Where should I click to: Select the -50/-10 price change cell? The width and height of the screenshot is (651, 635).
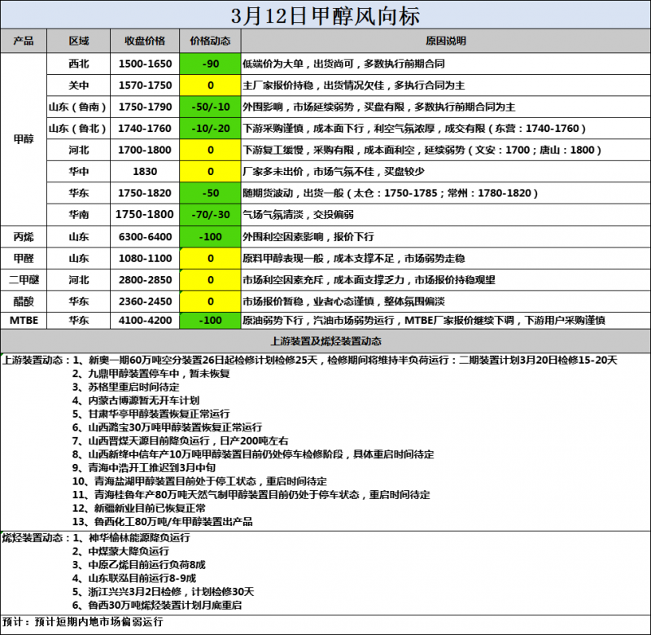click(x=210, y=107)
